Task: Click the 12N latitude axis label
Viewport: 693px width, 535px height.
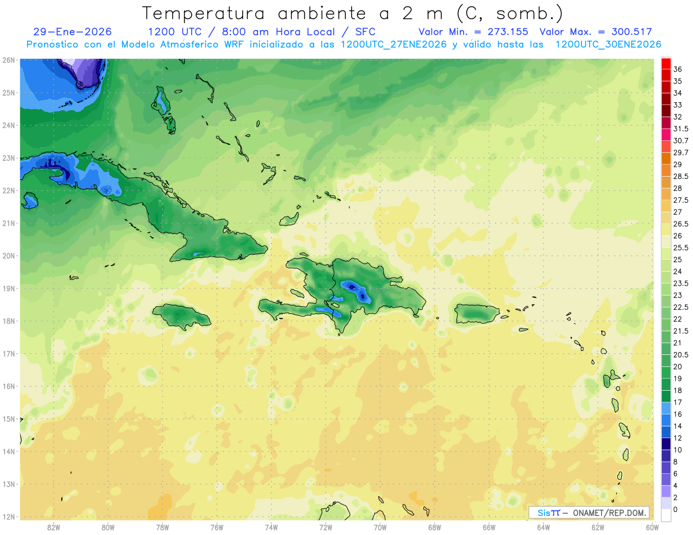Action: point(9,517)
